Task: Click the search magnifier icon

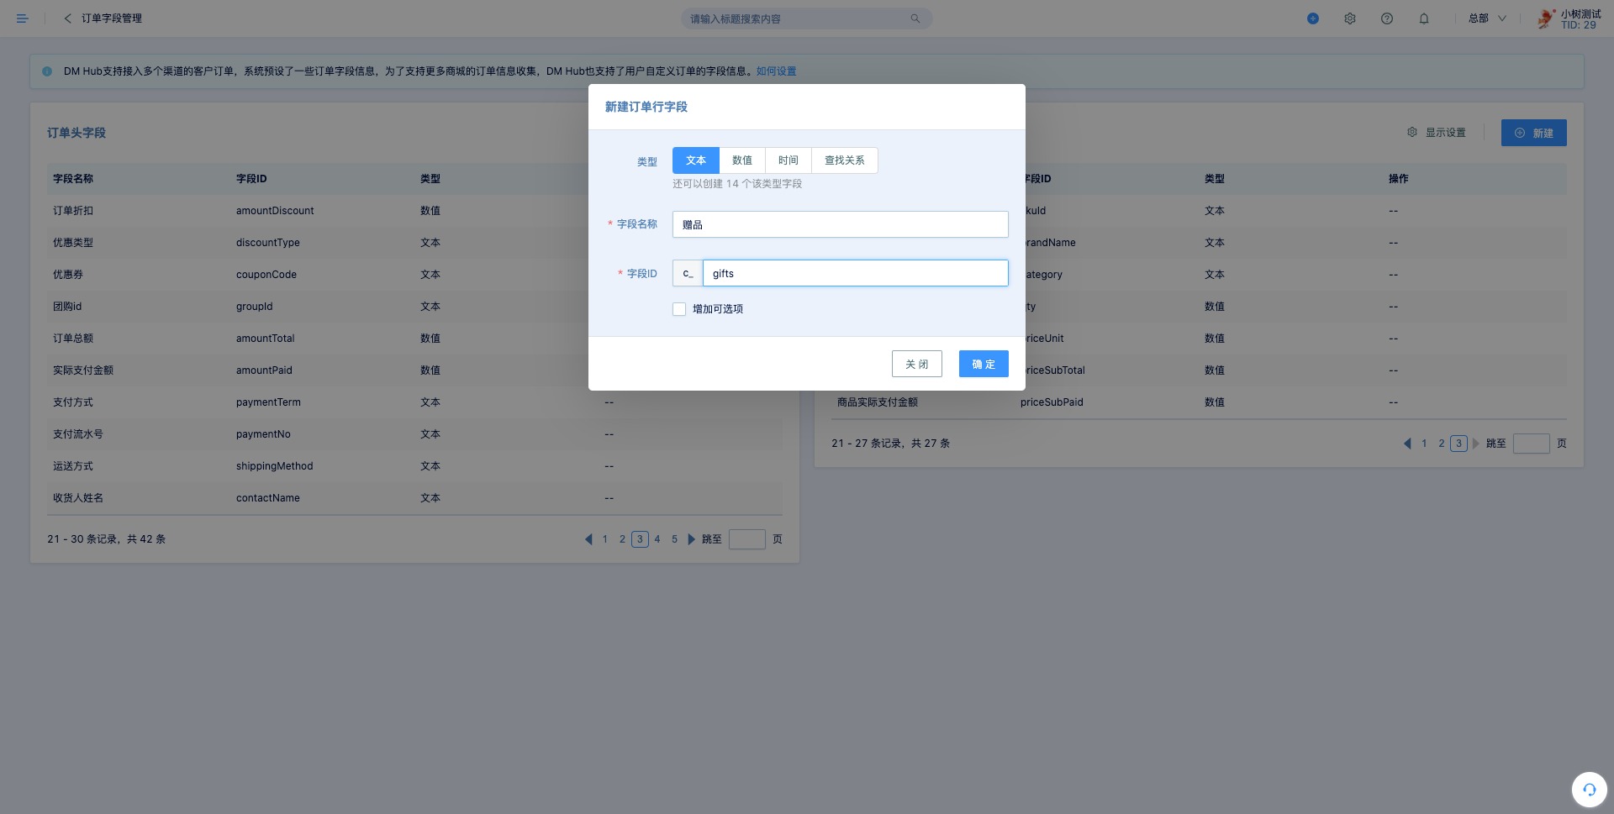Action: click(x=915, y=18)
